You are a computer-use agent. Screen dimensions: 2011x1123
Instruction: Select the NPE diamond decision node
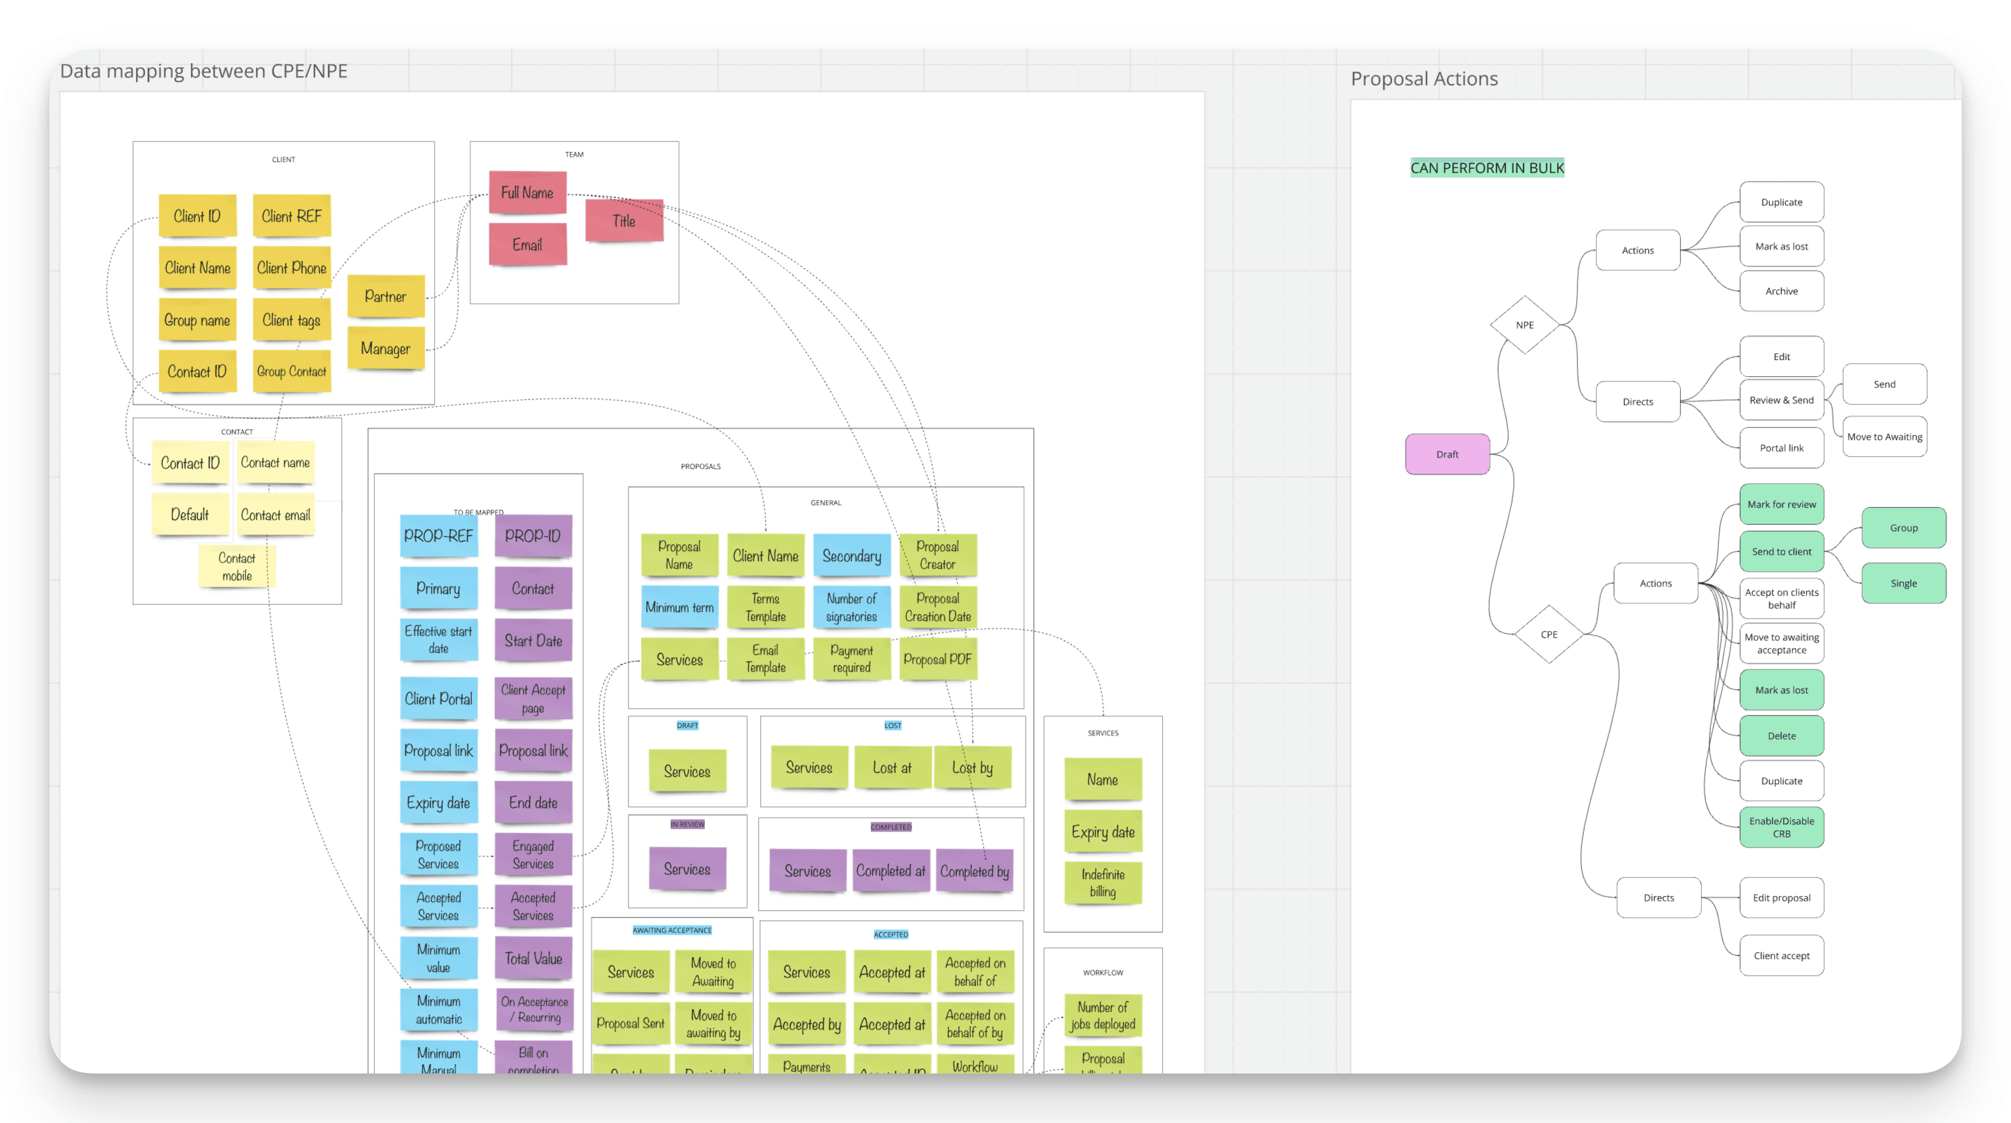click(x=1524, y=325)
